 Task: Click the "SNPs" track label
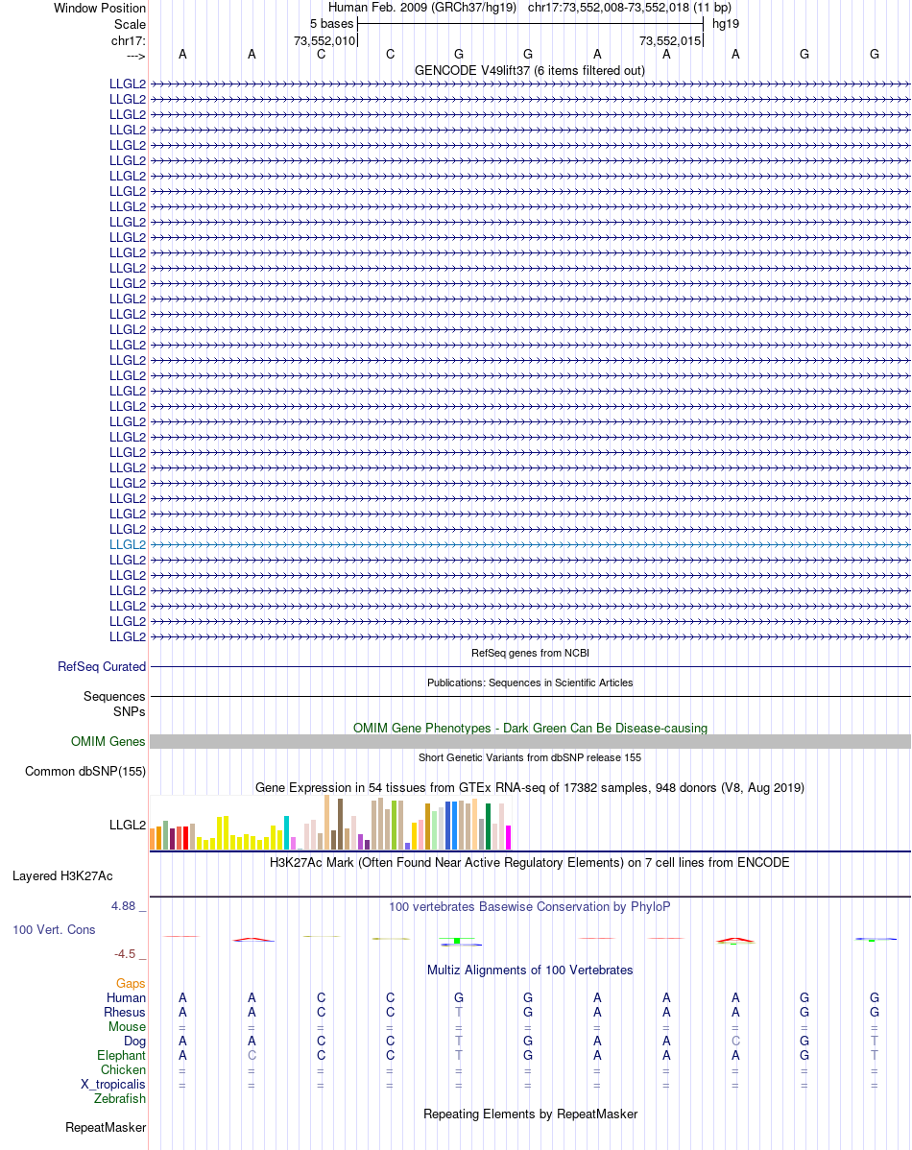coord(130,711)
